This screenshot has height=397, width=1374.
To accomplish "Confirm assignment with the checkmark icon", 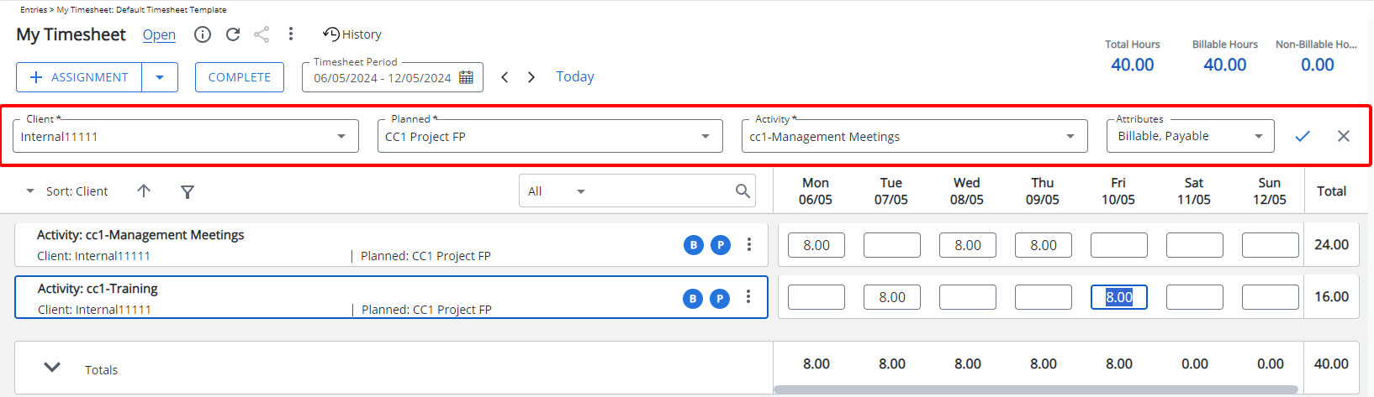I will pyautogui.click(x=1303, y=136).
